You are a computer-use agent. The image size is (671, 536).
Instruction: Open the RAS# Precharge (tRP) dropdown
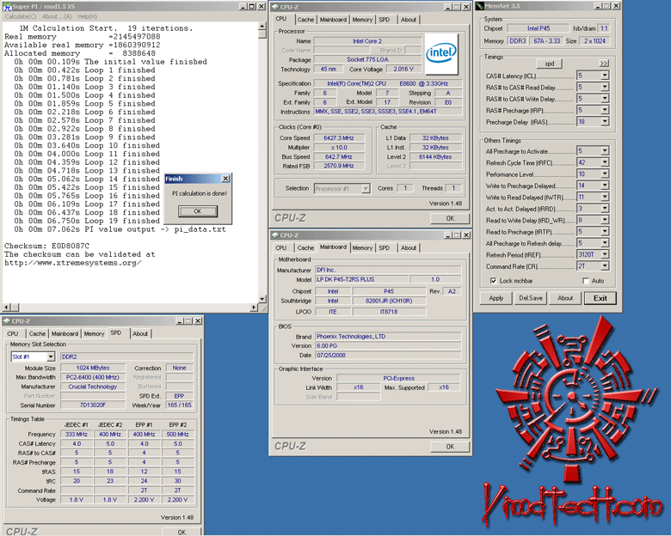coord(605,110)
